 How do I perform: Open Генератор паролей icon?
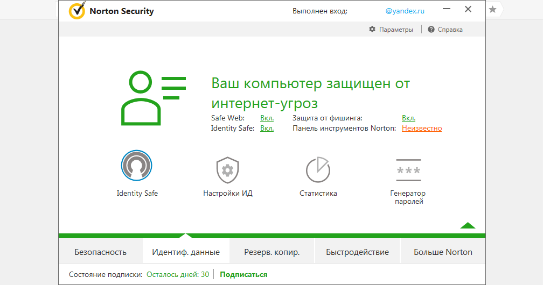[409, 170]
